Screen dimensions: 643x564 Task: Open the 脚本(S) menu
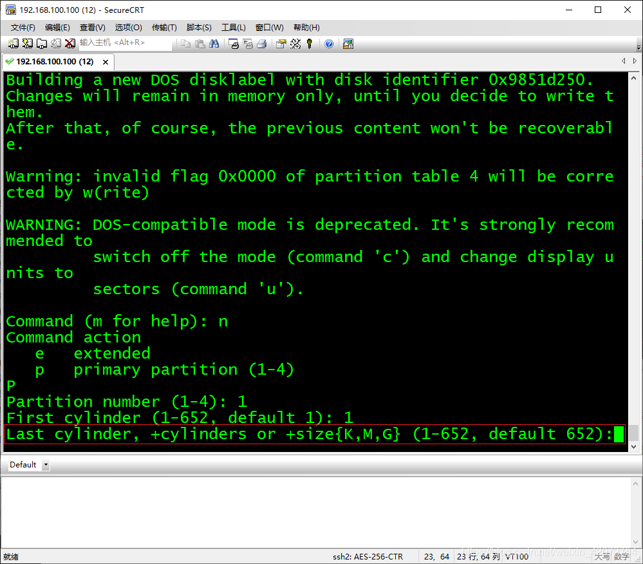click(199, 28)
